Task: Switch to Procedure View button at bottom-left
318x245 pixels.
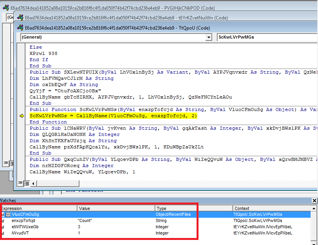Action: pyautogui.click(x=20, y=183)
